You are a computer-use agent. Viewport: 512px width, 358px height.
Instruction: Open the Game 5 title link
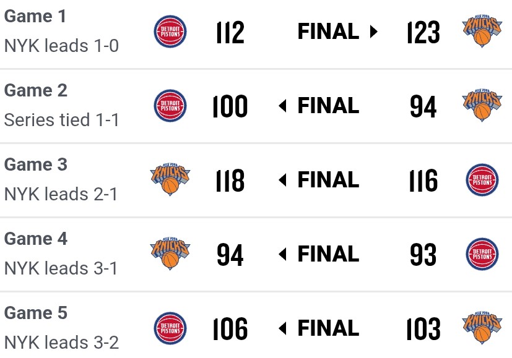(x=35, y=313)
